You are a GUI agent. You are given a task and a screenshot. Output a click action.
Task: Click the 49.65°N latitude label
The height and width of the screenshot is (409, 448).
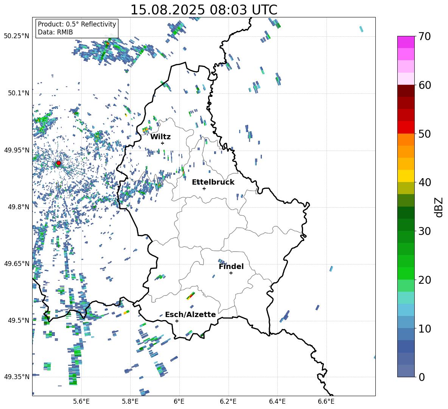pos(17,263)
